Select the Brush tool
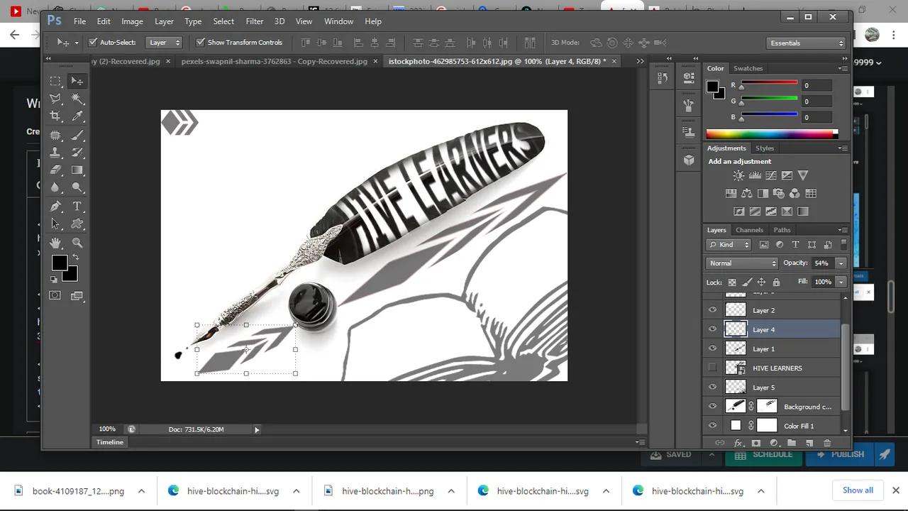Viewport: 908px width, 511px height. point(77,135)
